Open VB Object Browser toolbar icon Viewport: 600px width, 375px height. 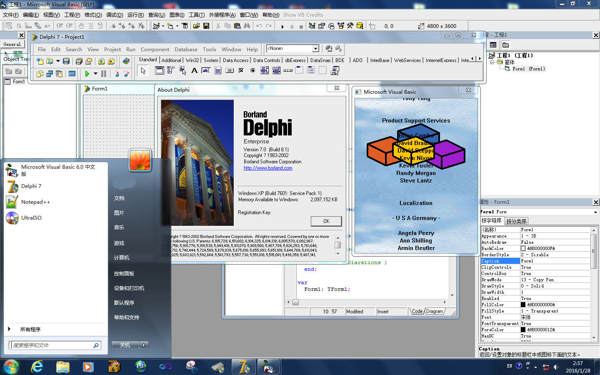click(x=341, y=26)
